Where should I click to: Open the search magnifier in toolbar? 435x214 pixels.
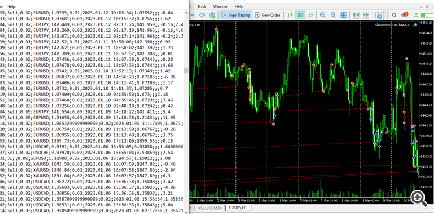[x=394, y=15]
